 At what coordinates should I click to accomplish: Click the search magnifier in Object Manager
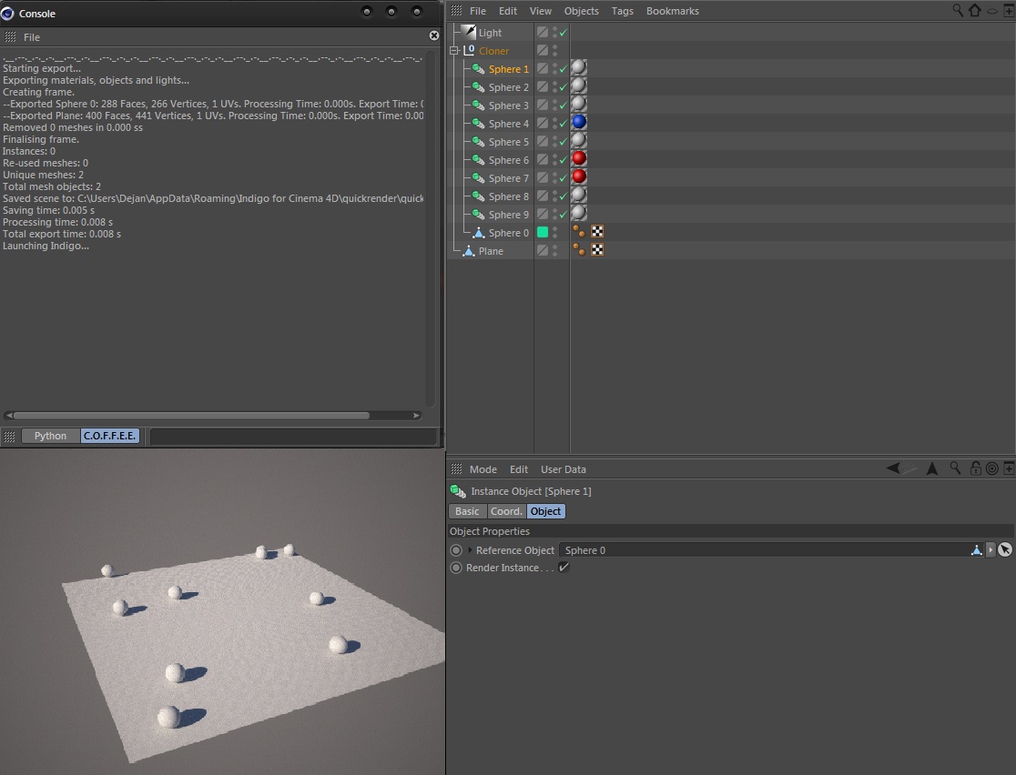[958, 10]
